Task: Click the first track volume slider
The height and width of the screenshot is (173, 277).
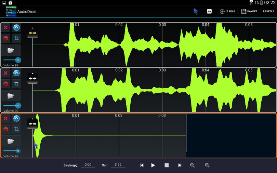Action: point(11,60)
